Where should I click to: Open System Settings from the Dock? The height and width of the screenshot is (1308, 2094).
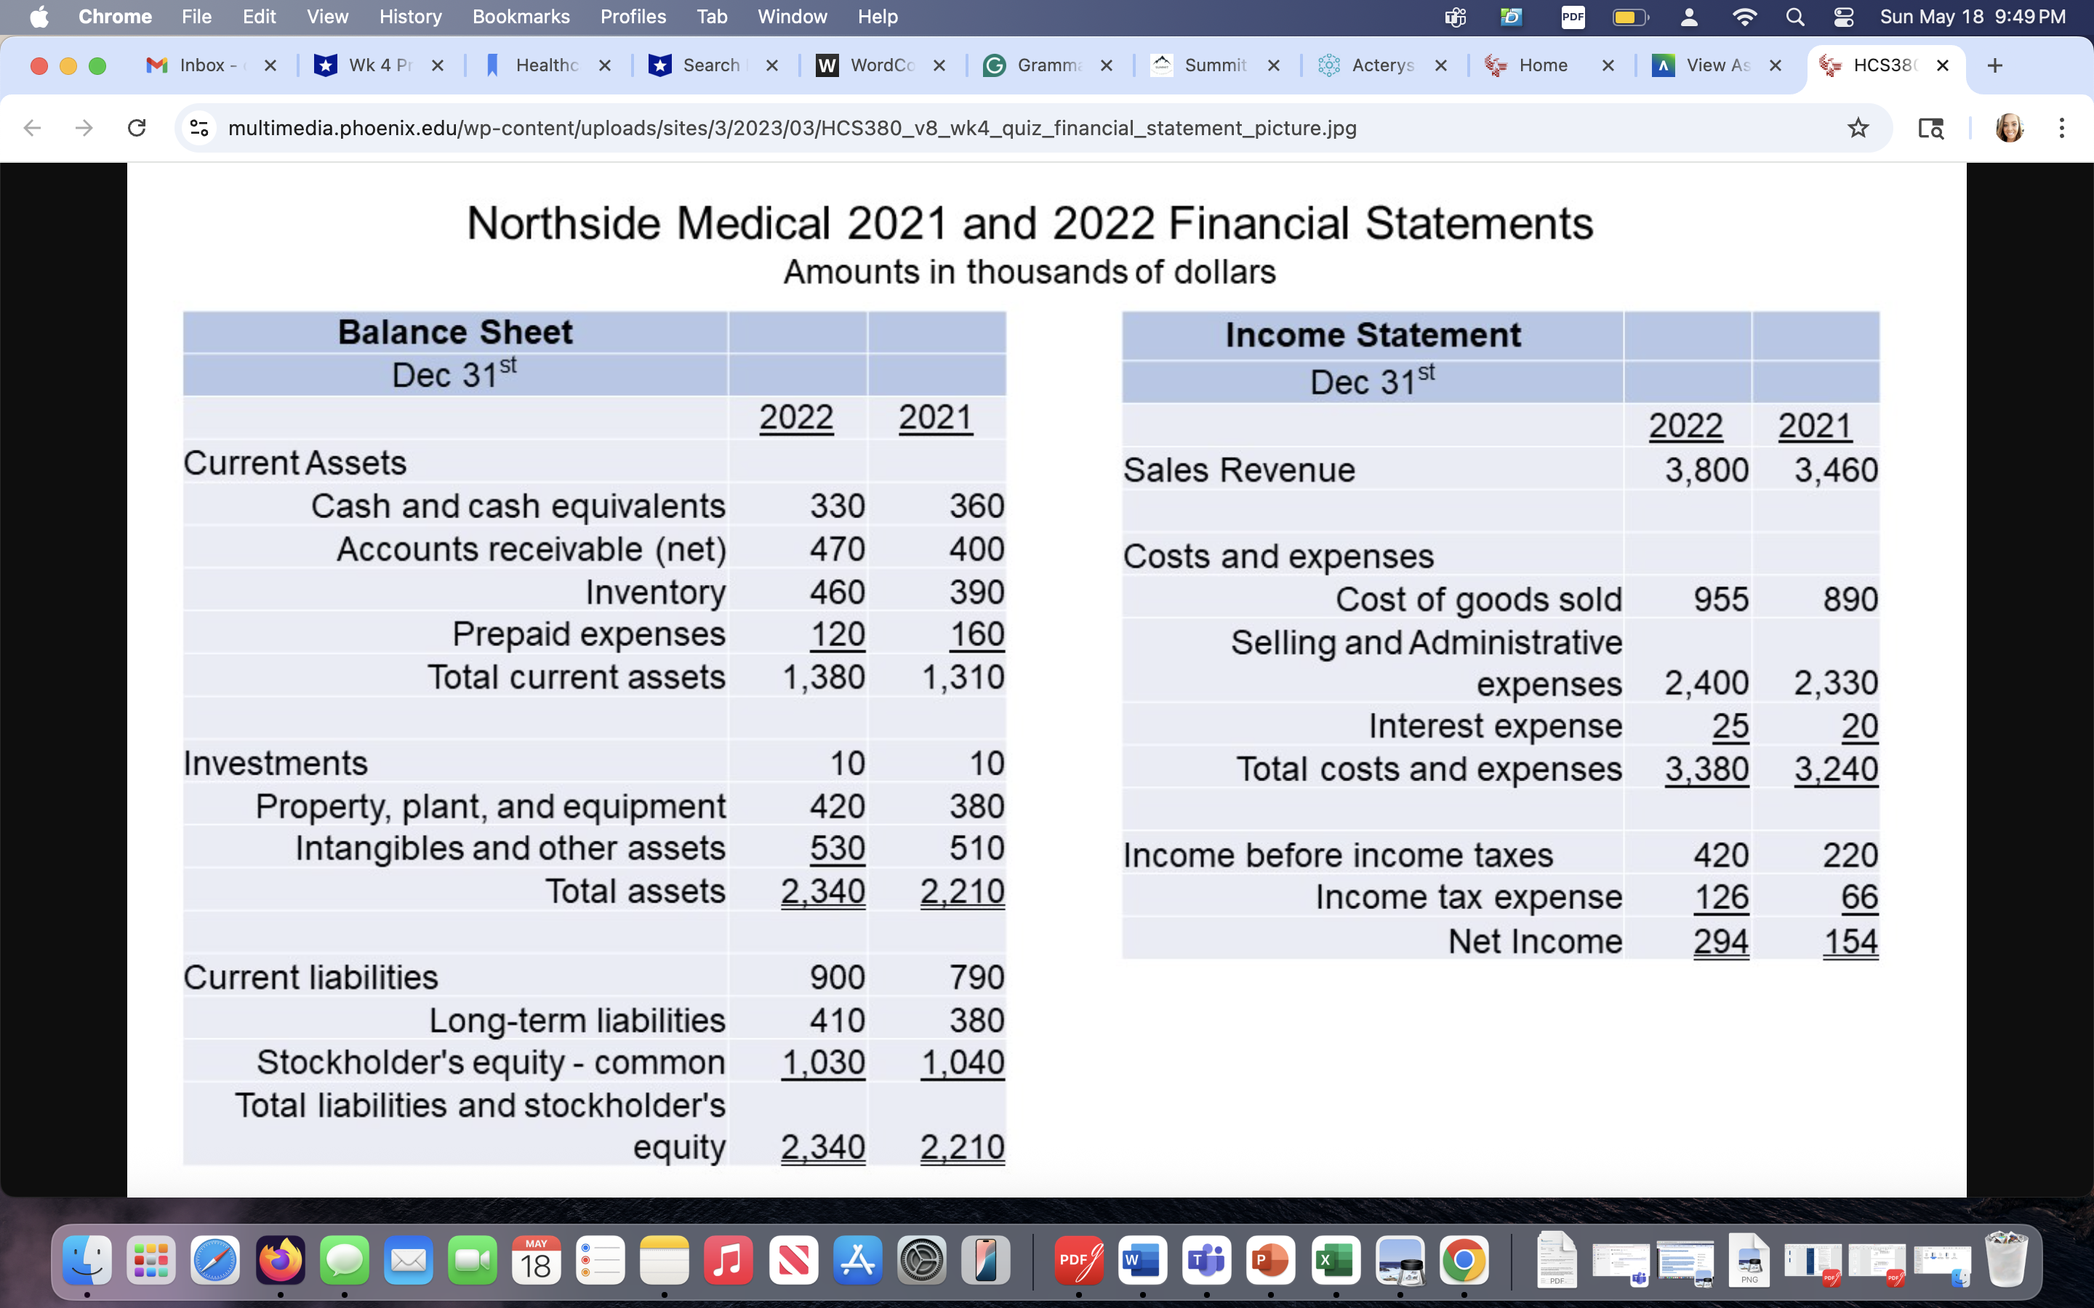(921, 1261)
